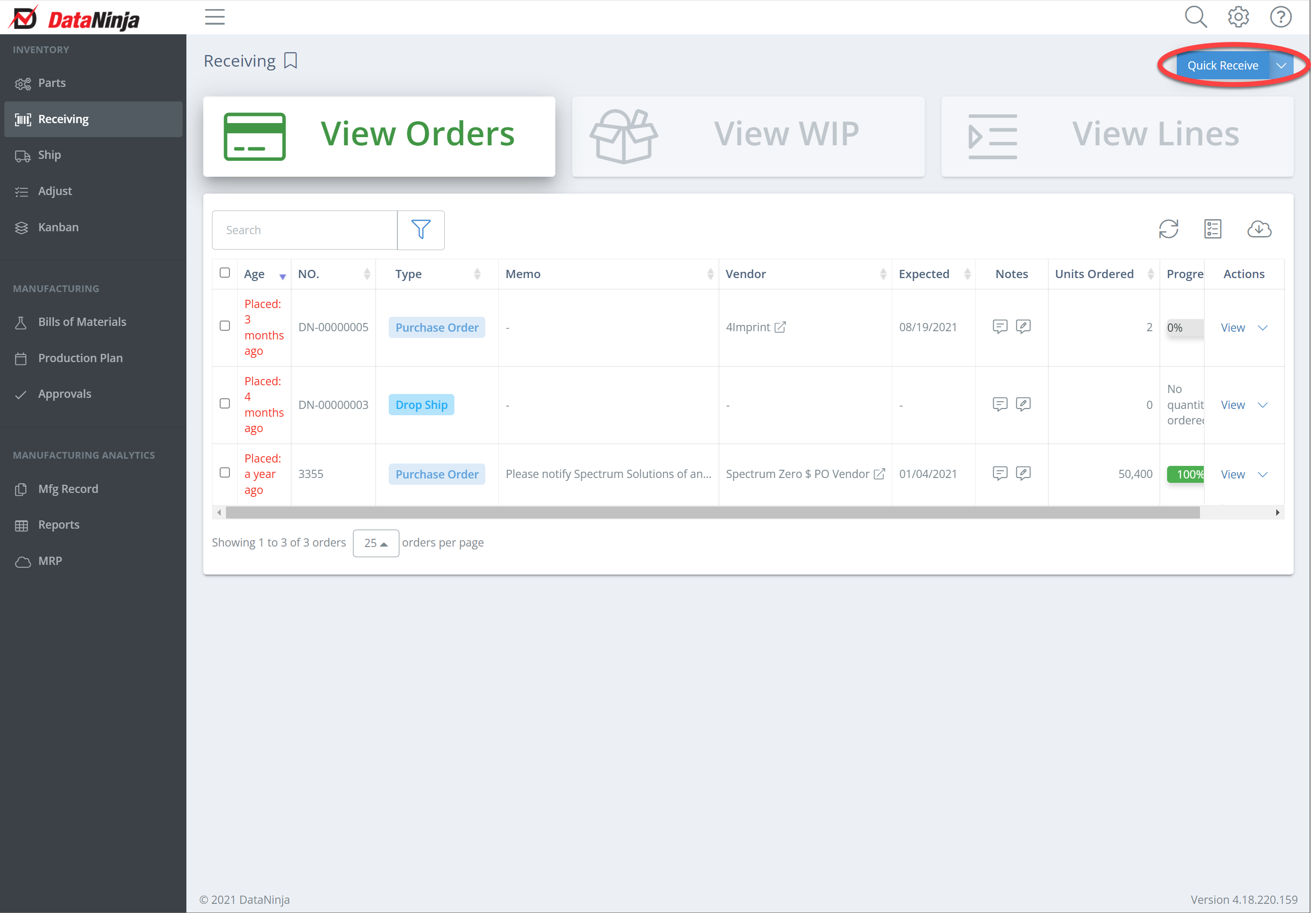Expand the Quick Receive dropdown arrow
Viewport: 1311px width, 913px height.
[x=1281, y=66]
